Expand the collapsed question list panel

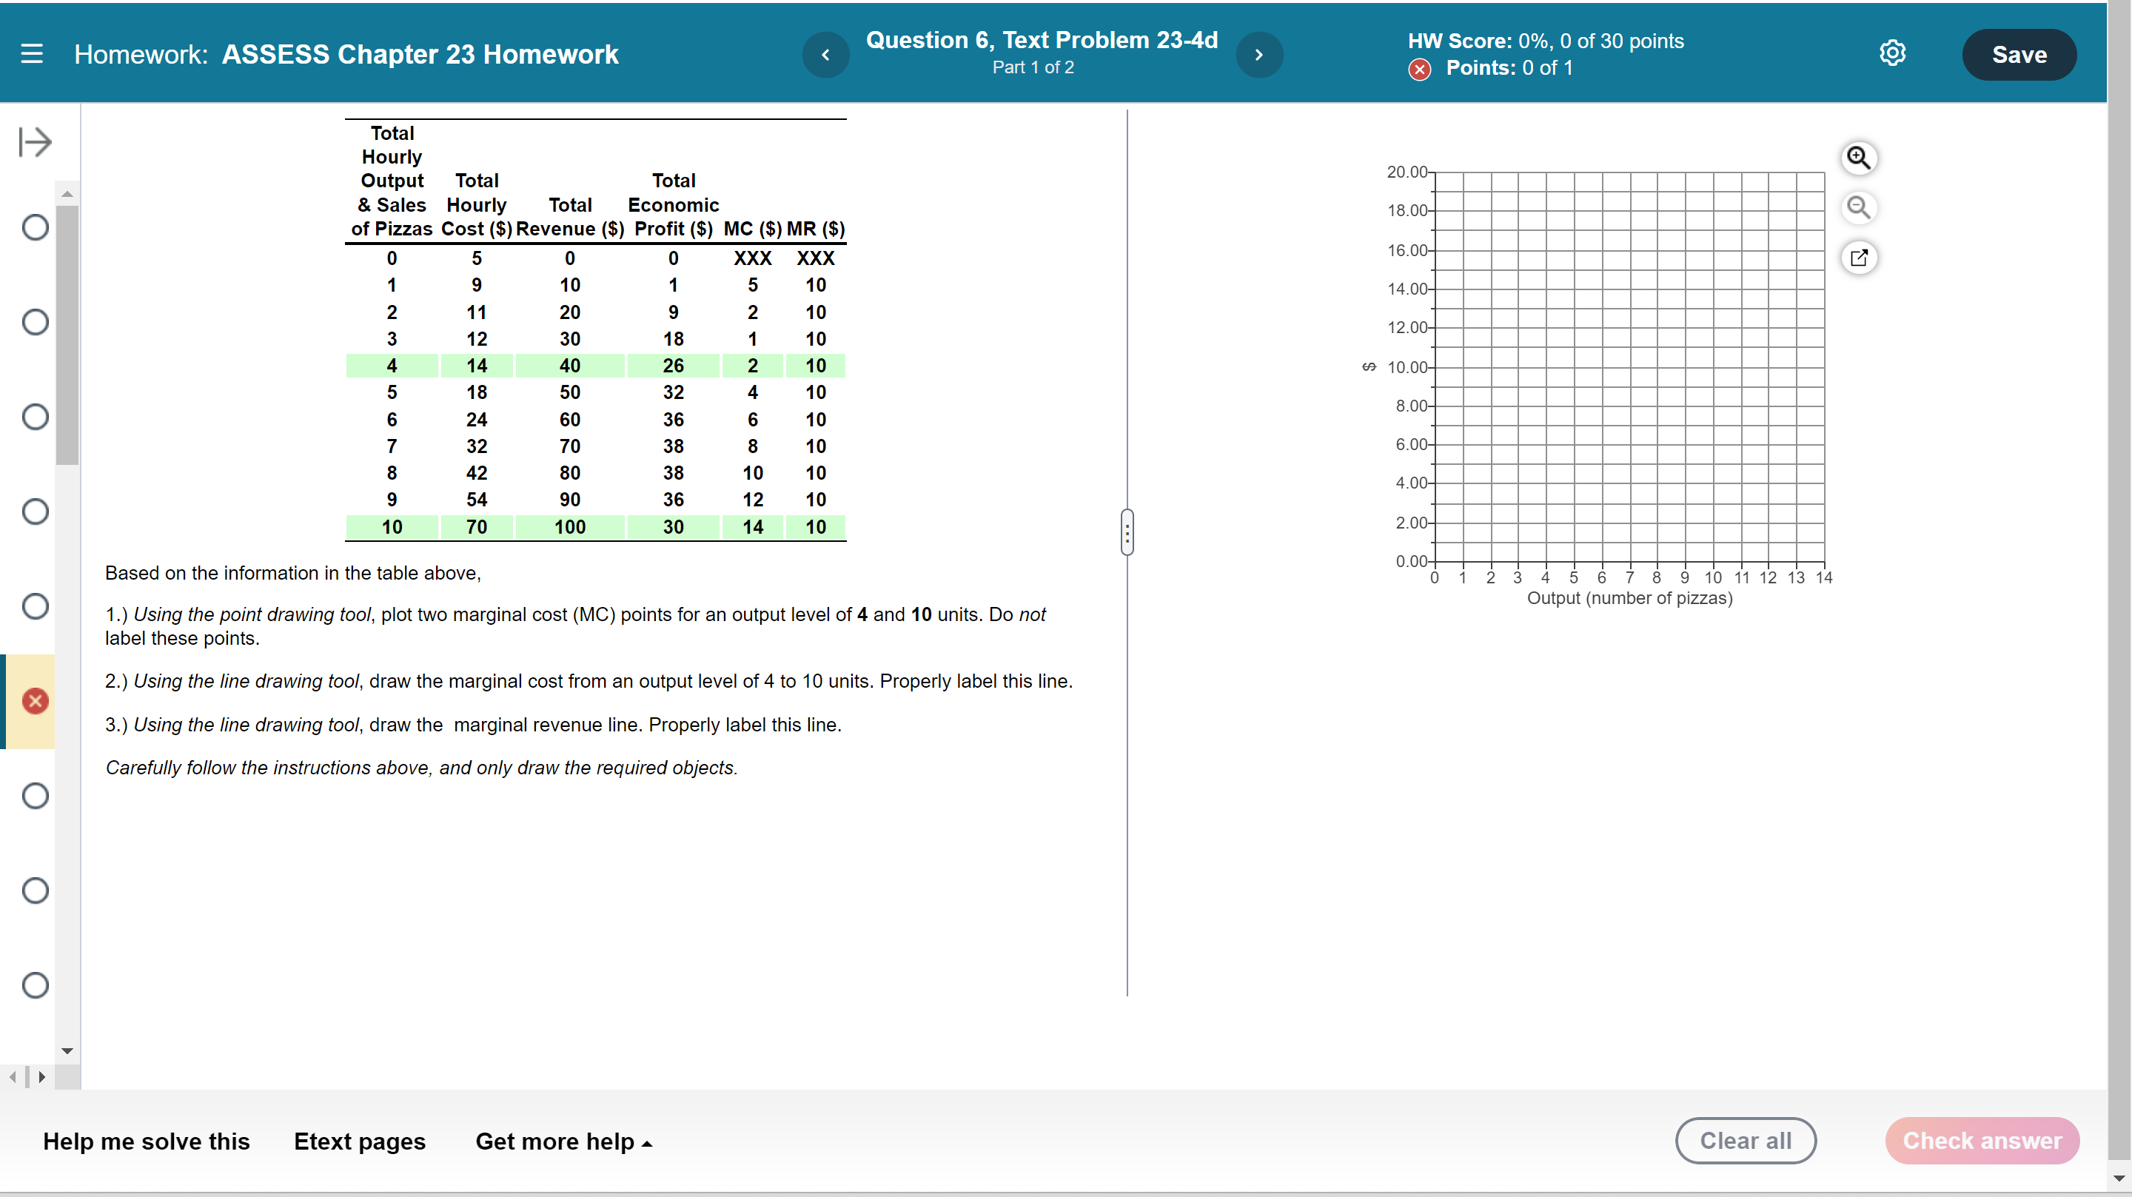click(x=35, y=141)
